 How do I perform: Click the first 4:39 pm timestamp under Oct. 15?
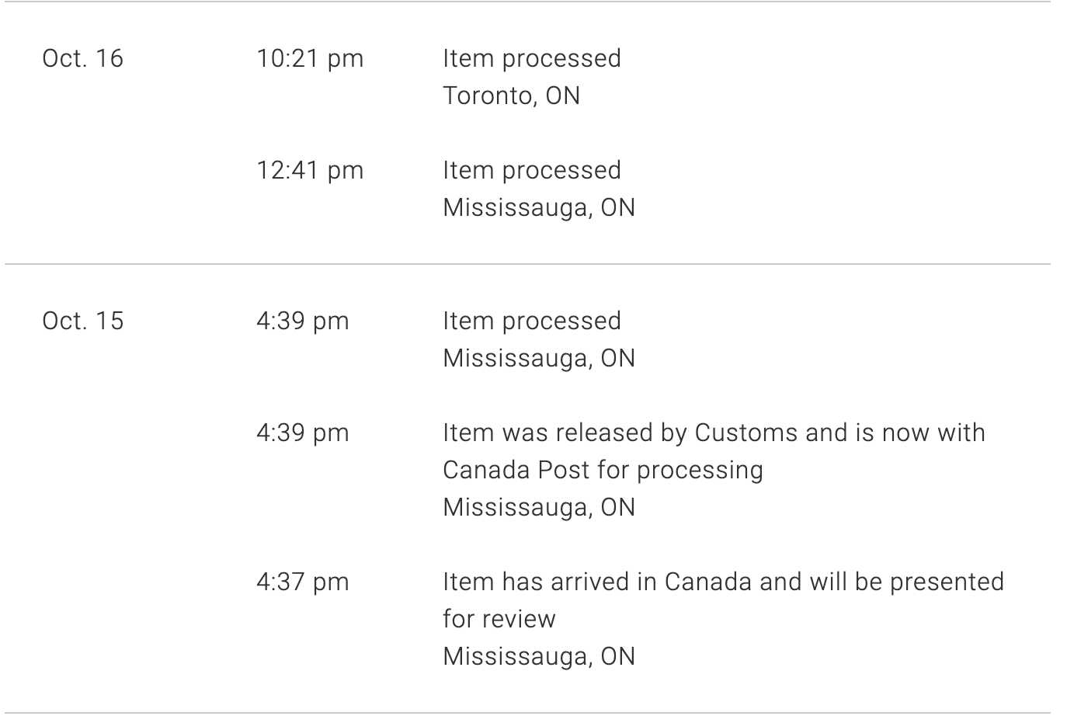coord(303,322)
